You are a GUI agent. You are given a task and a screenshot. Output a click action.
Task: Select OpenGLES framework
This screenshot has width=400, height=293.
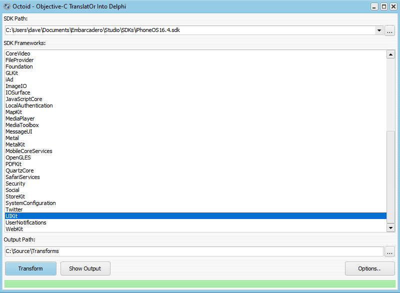tap(195, 157)
